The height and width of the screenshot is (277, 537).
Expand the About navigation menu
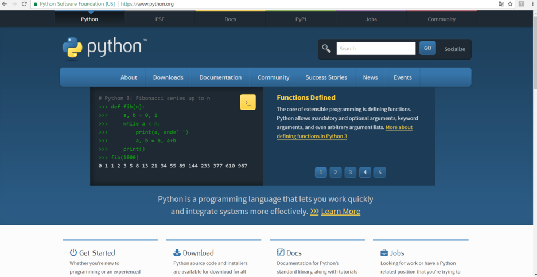click(x=129, y=77)
